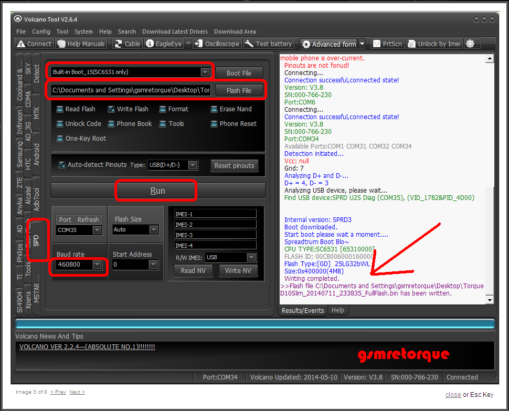This screenshot has height=411, width=509.
Task: Open the Baud rate 460800 dropdown
Action: coord(97,265)
